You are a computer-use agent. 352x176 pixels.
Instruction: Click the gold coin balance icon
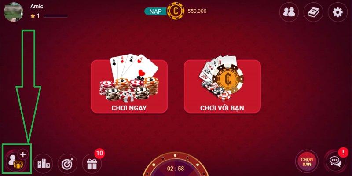[176, 11]
